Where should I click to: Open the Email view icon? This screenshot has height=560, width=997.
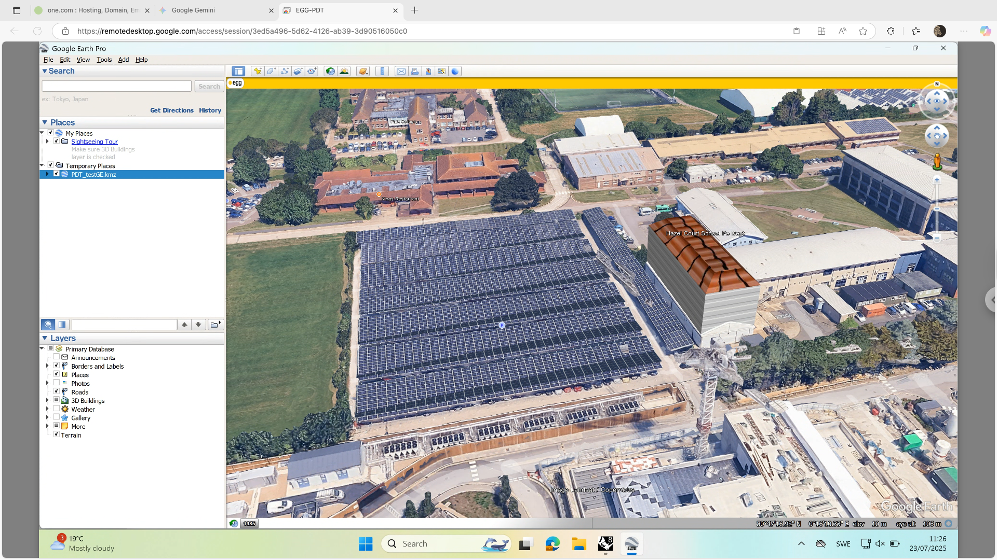(401, 71)
